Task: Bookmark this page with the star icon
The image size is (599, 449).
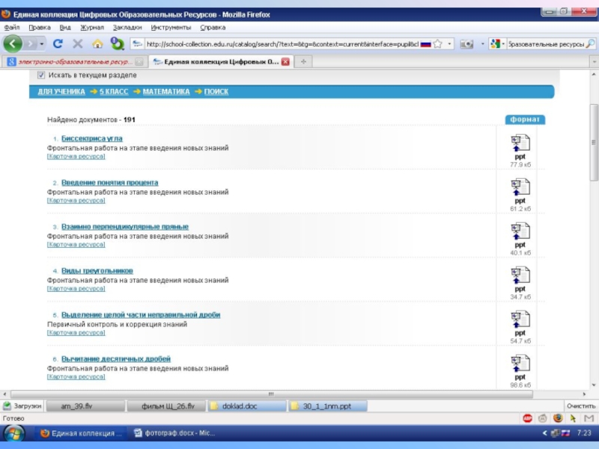Action: pyautogui.click(x=438, y=44)
